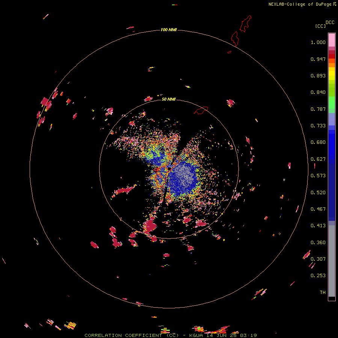The image size is (338, 338).
Task: Click the 0.413 scale value
Action: 318,226
